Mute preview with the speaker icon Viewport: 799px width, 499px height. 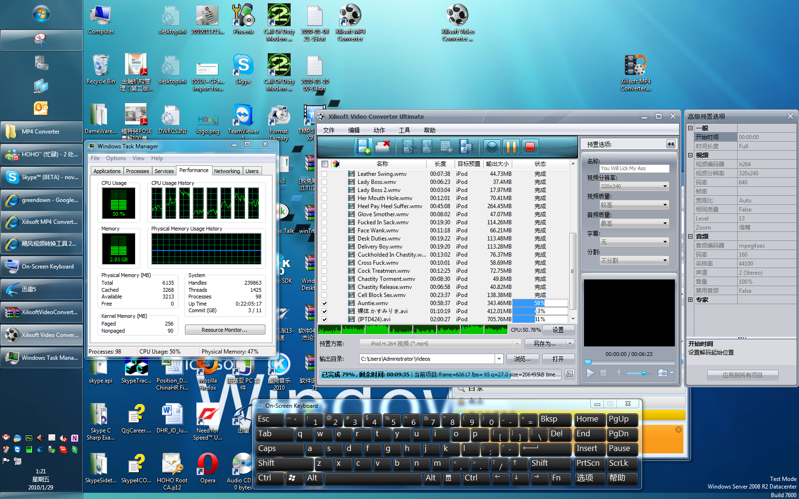pyautogui.click(x=621, y=373)
